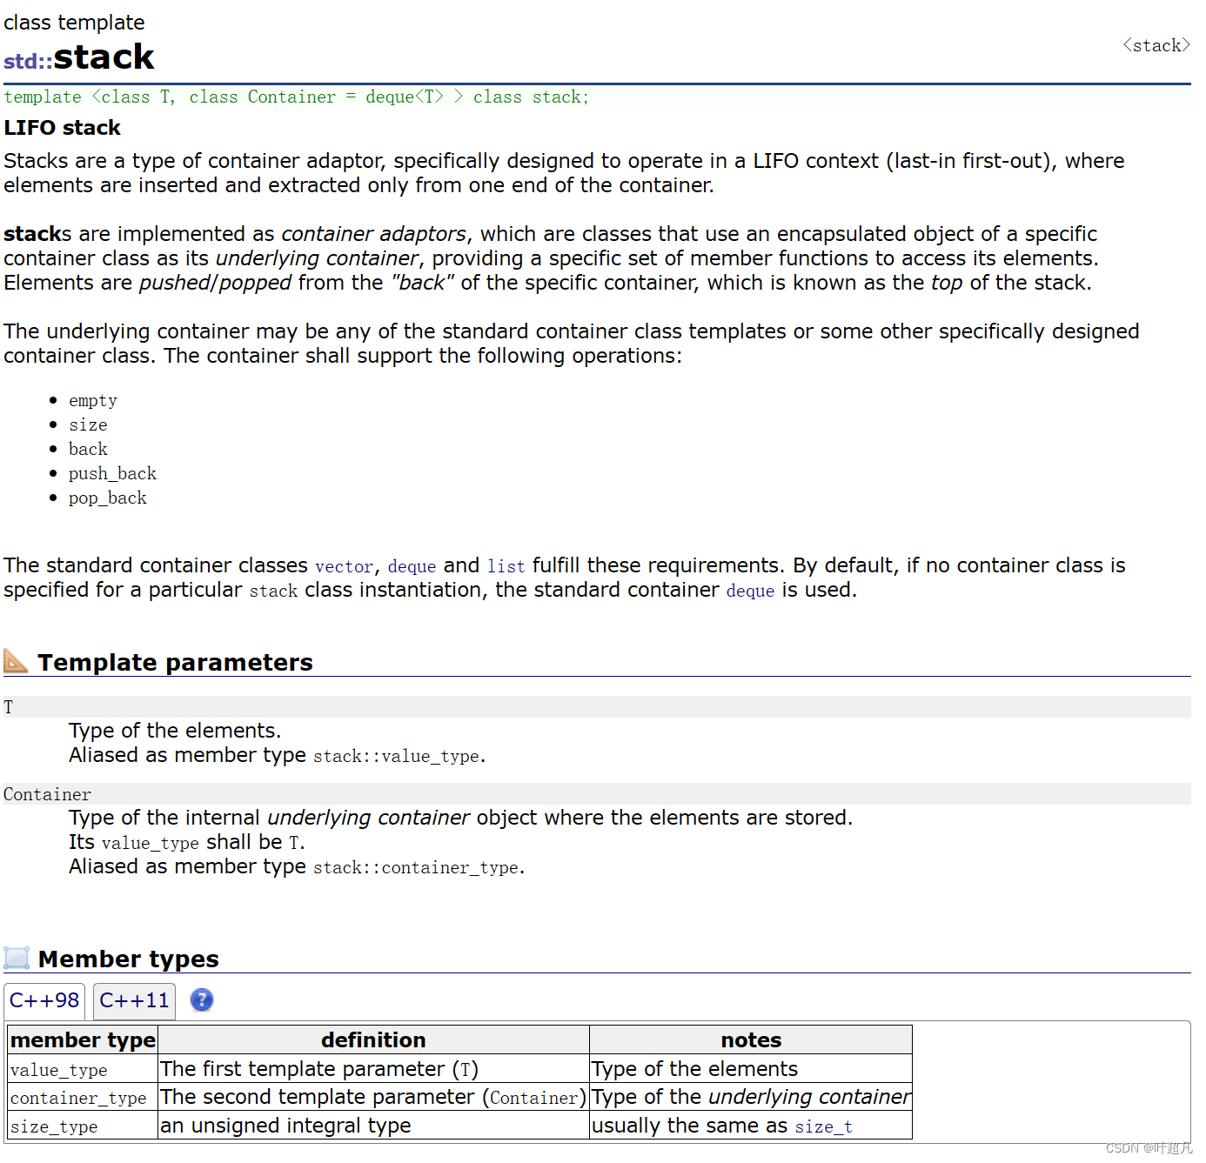Click 'Type of the elements.' under T
1206x1163 pixels.
175,731
